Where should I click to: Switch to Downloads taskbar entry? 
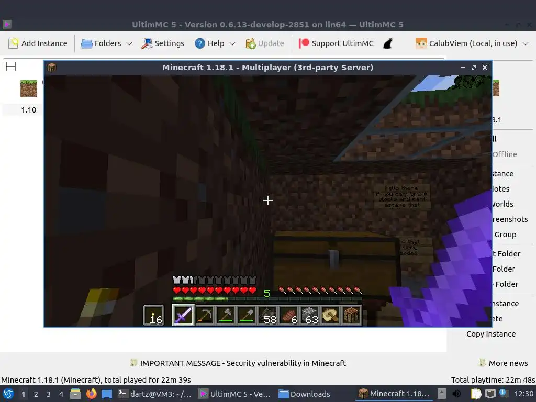pyautogui.click(x=304, y=394)
